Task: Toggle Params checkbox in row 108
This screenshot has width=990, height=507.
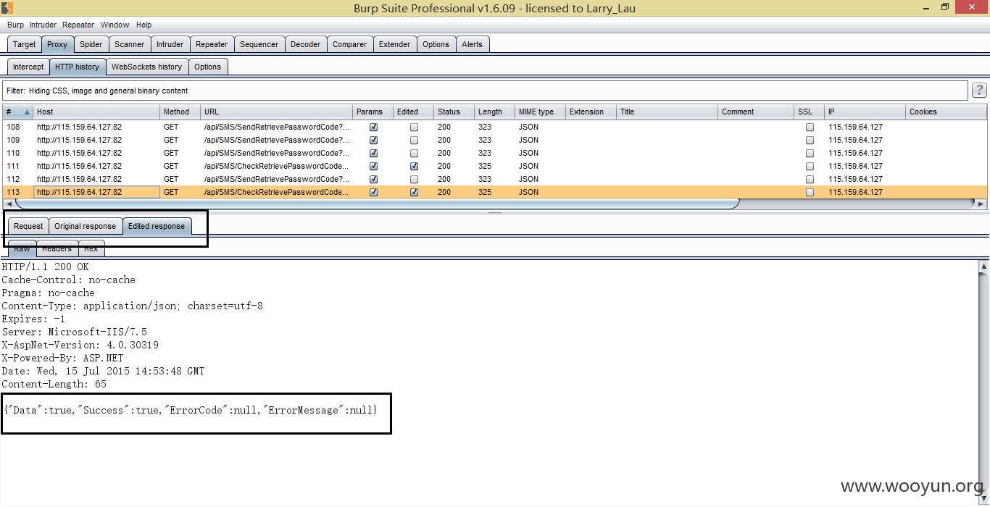Action: [x=373, y=127]
